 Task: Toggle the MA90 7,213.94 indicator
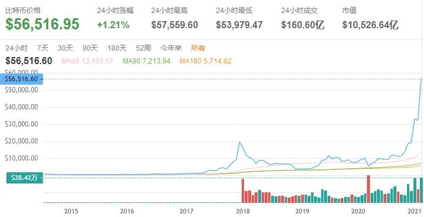click(x=146, y=61)
